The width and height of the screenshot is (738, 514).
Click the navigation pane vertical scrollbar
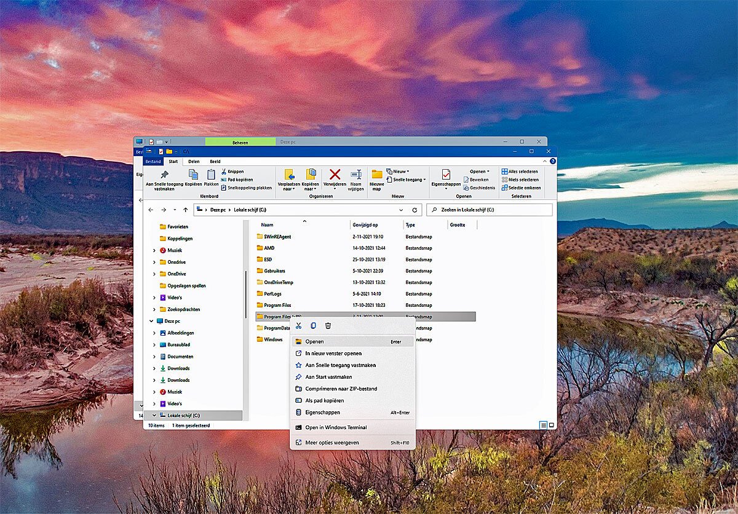click(x=245, y=288)
